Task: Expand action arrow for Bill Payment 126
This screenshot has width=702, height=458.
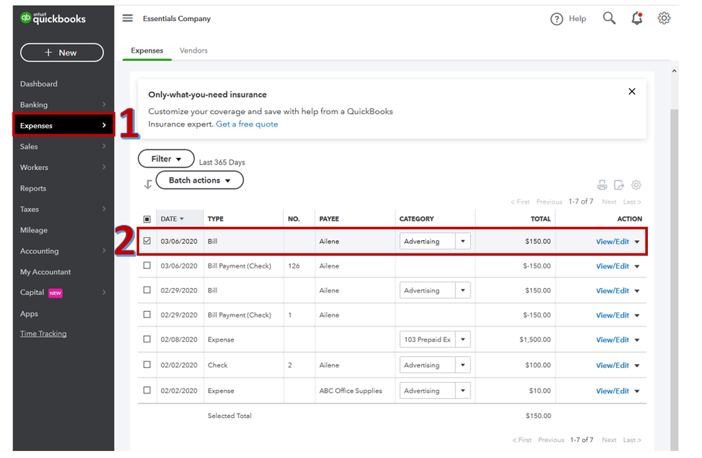Action: click(x=637, y=266)
